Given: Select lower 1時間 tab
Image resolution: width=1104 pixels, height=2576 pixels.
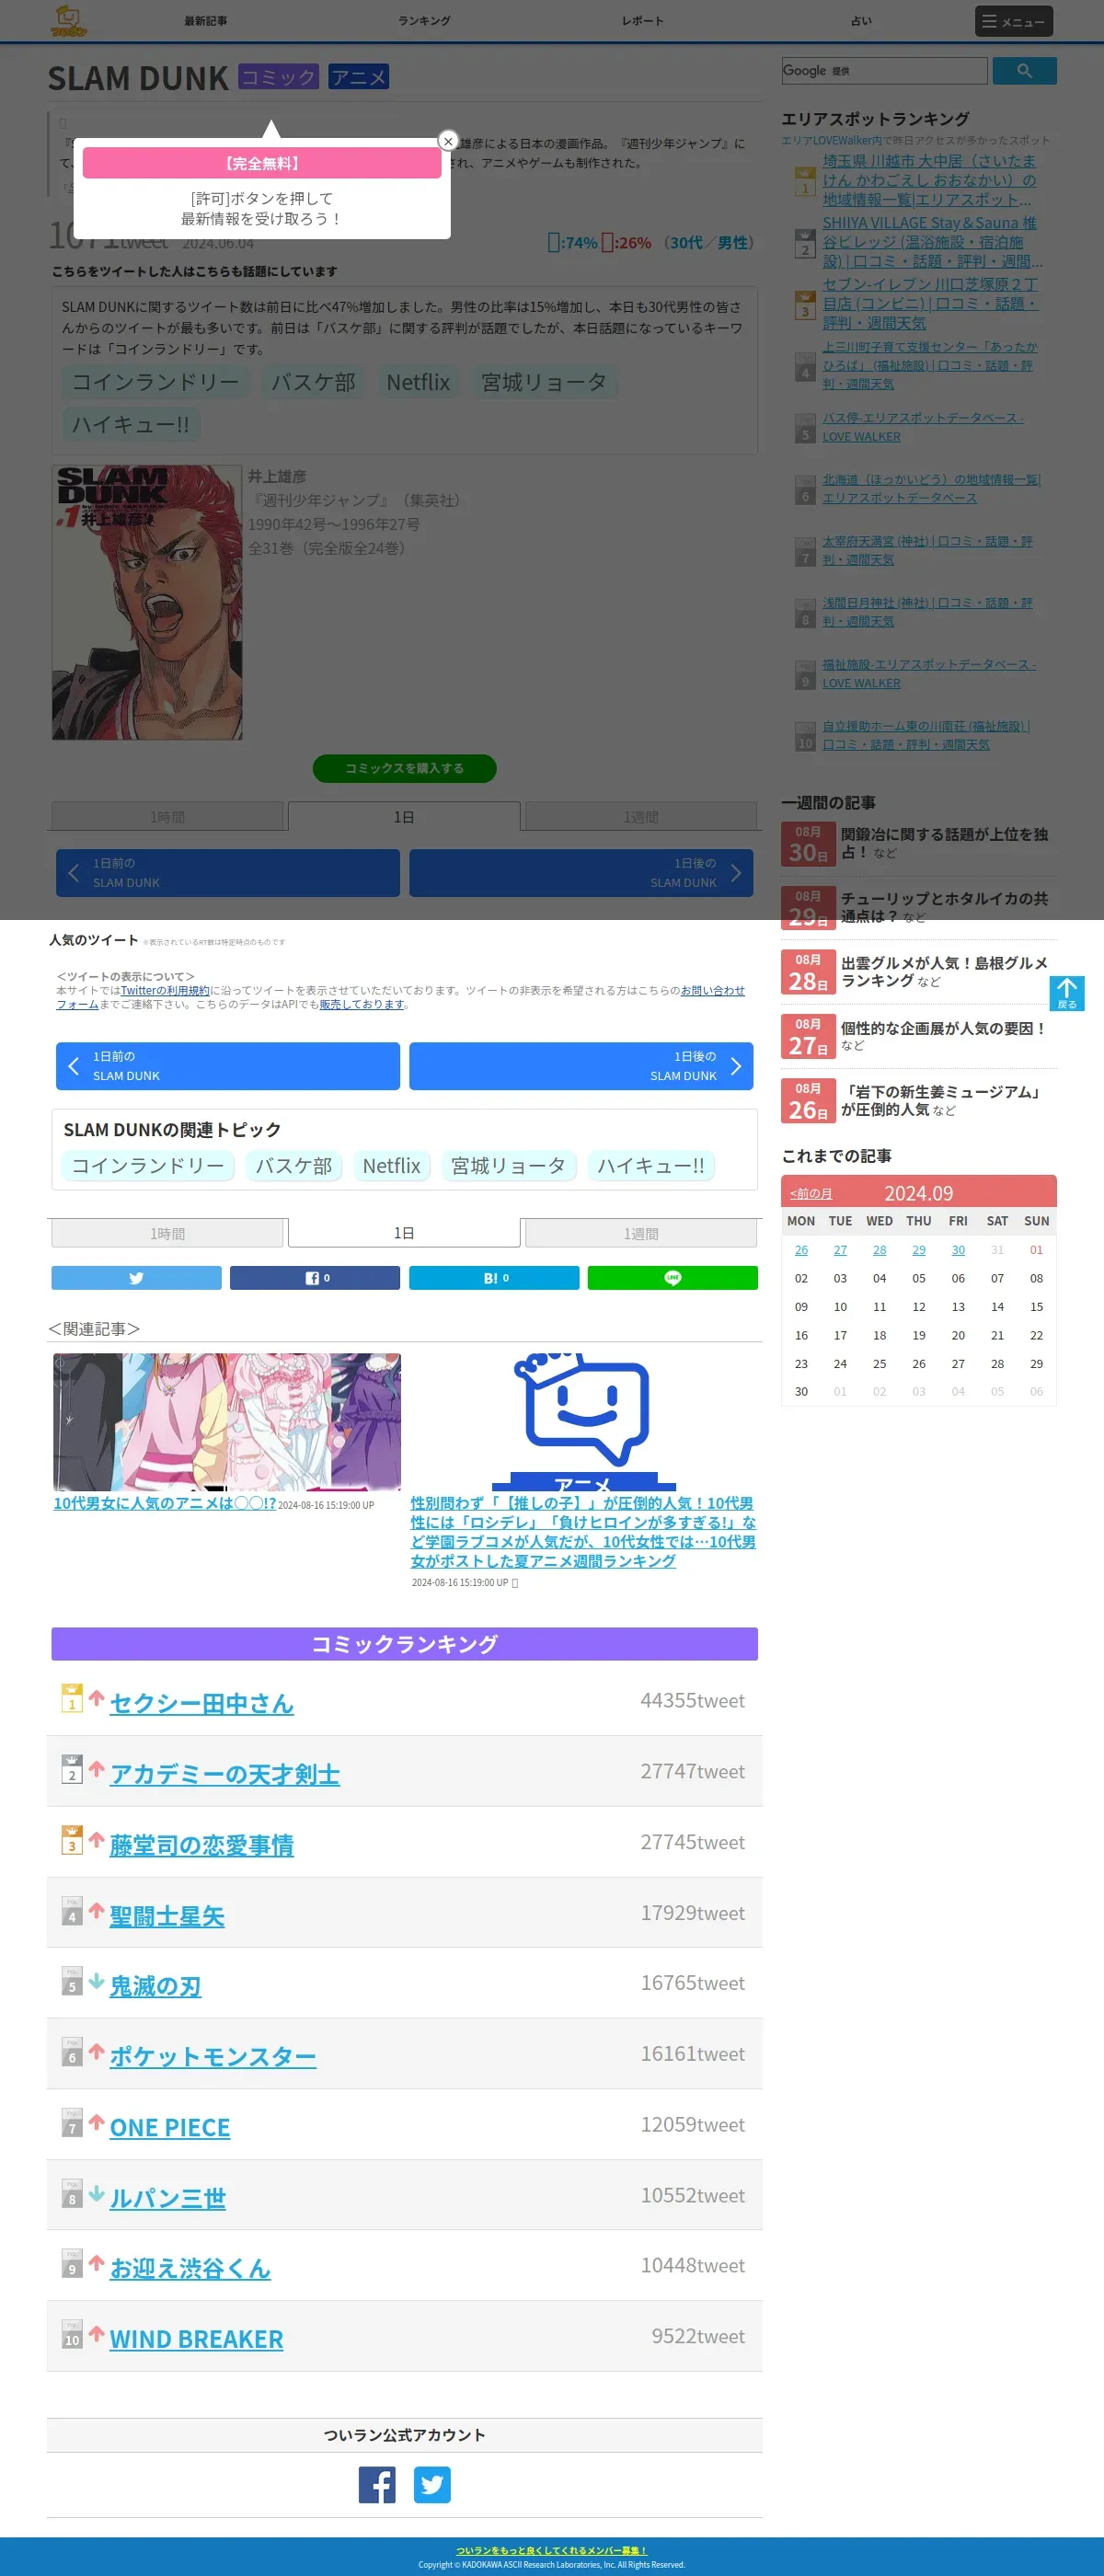Looking at the screenshot, I should [167, 1233].
